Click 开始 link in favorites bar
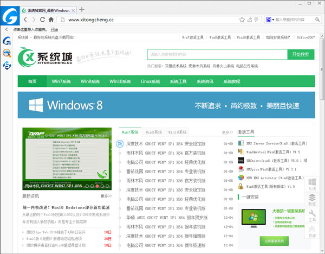This screenshot has width=325, height=254. pos(54,30)
